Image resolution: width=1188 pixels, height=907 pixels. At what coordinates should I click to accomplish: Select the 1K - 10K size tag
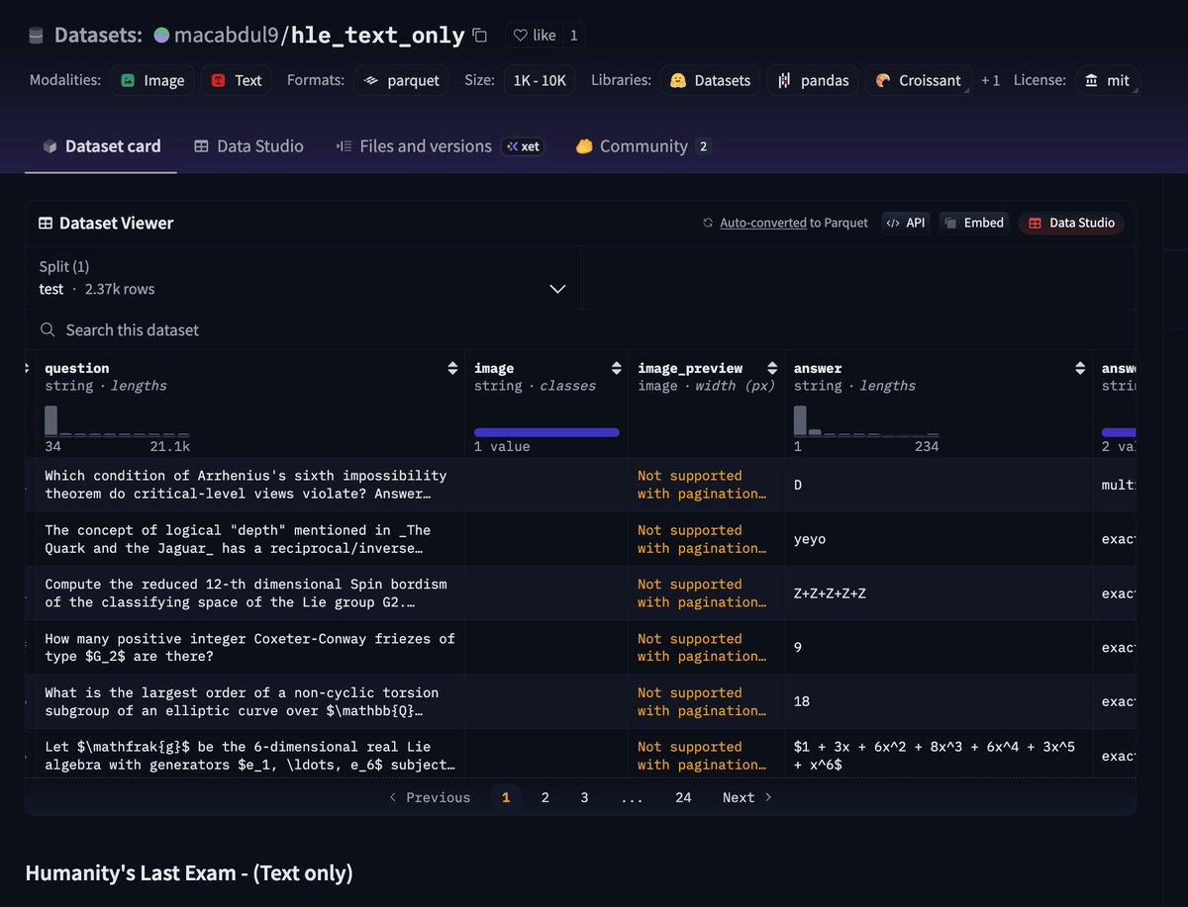(x=540, y=80)
